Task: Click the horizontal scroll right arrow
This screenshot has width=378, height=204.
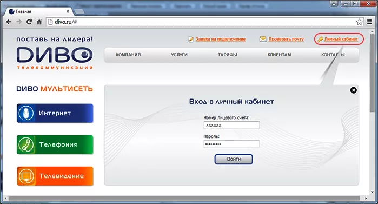Action: 366,198
